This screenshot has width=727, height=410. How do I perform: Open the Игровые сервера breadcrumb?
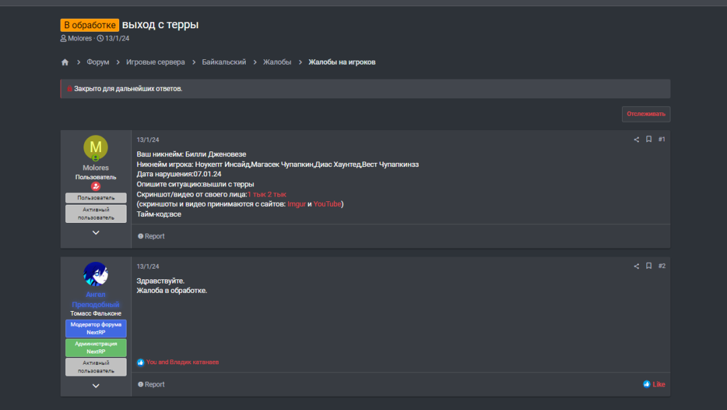coord(155,62)
